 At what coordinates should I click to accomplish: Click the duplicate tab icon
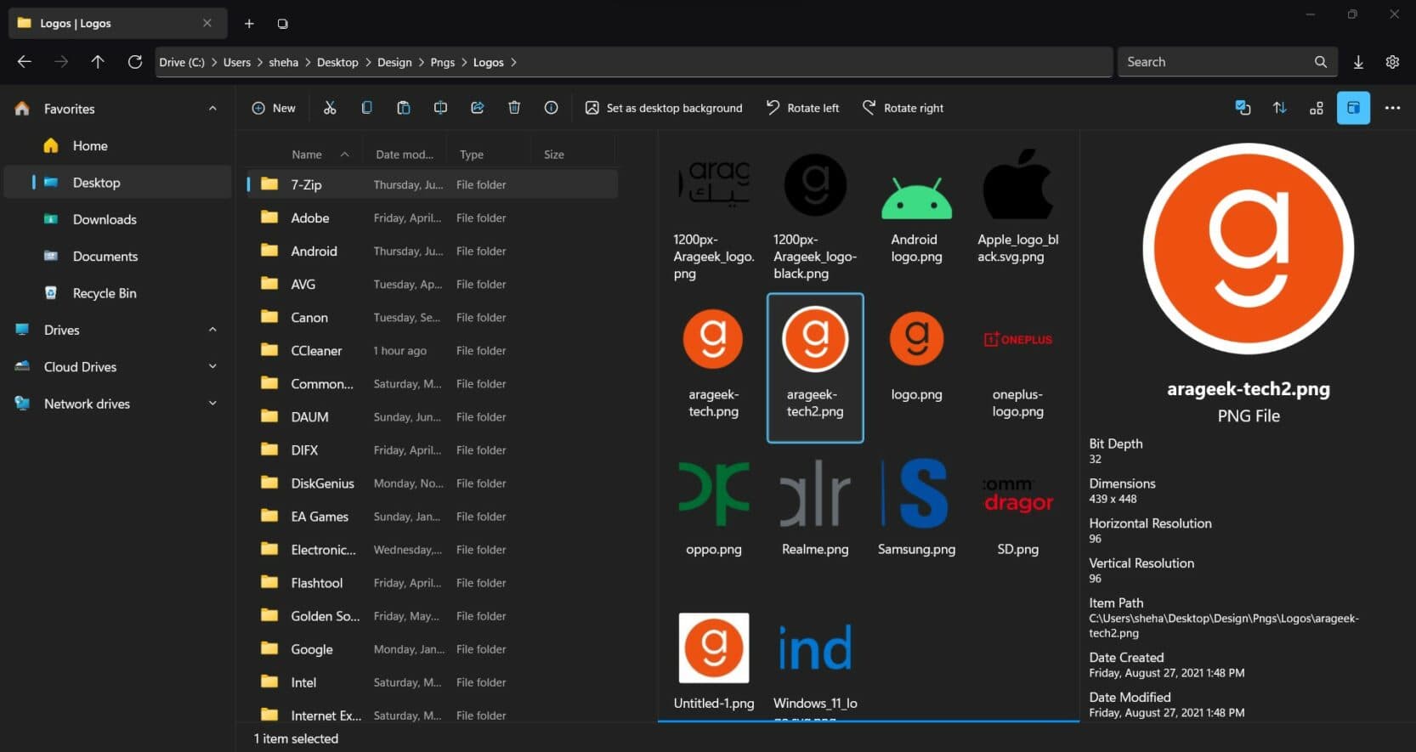[x=282, y=24]
